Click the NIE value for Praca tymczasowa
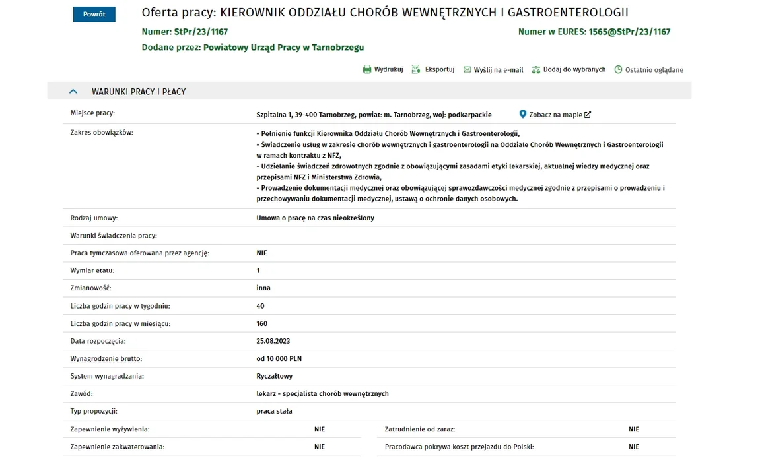 coord(261,253)
